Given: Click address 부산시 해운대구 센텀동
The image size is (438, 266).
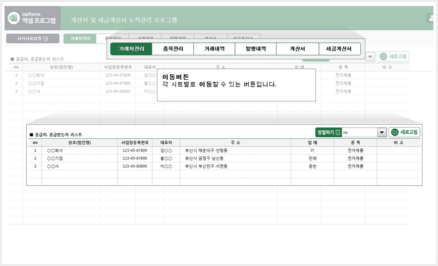Looking at the screenshot, I should [206, 150].
